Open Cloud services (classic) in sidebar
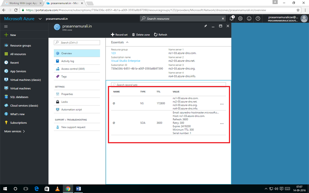 pyautogui.click(x=24, y=106)
